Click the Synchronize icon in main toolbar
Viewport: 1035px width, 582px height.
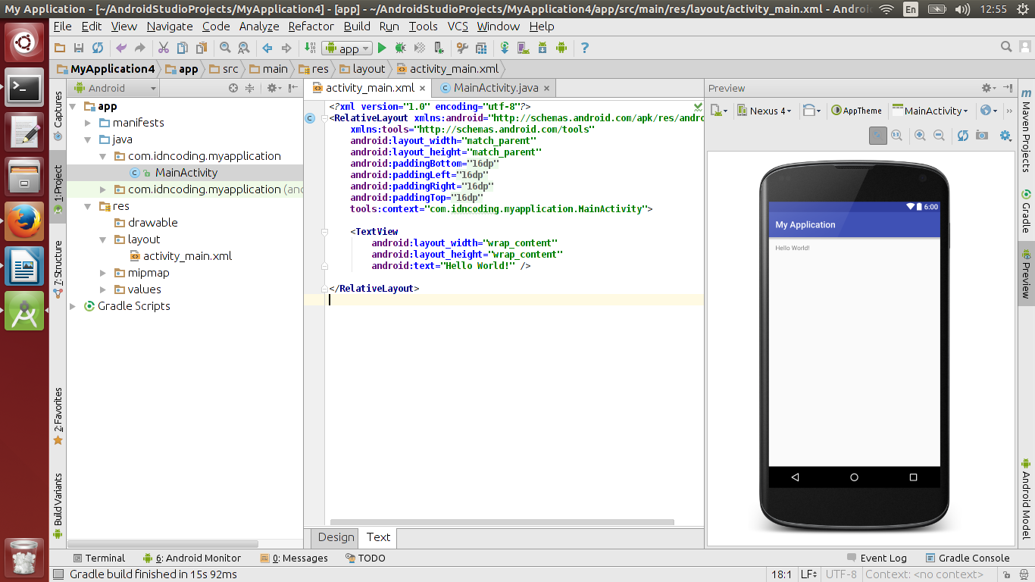(x=97, y=48)
